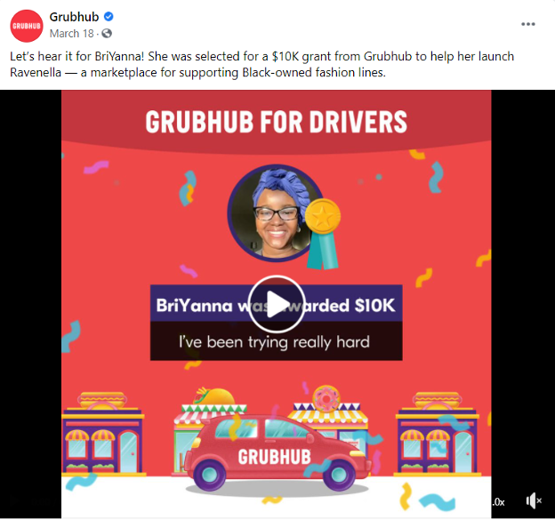The image size is (555, 520).
Task: Click the right hot dog shop building
Action: pyautogui.click(x=438, y=434)
